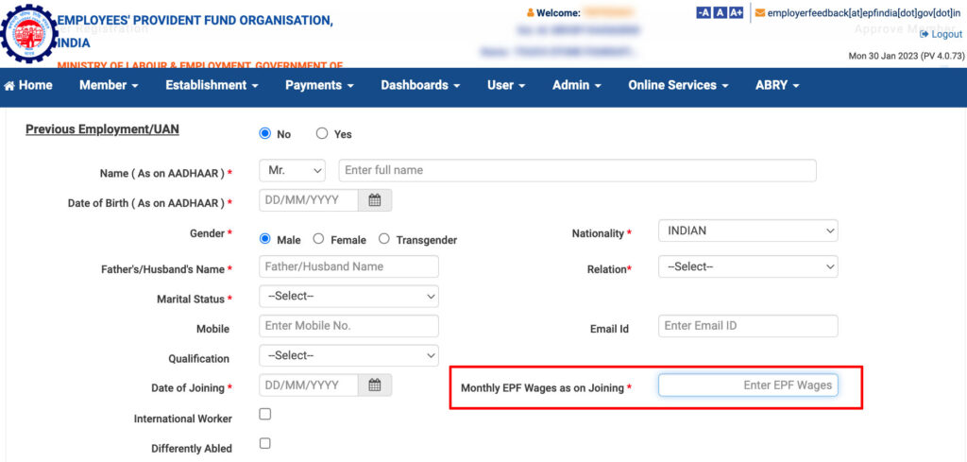Tick the Differently Abled checkbox
967x462 pixels.
(x=265, y=443)
